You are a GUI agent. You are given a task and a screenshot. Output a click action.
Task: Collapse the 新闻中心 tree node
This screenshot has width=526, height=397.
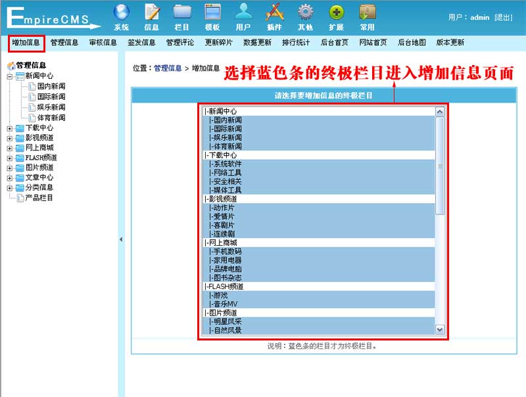[10, 76]
